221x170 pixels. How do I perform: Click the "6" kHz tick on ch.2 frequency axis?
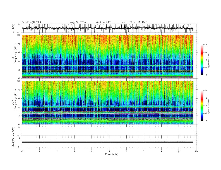tap(20, 98)
